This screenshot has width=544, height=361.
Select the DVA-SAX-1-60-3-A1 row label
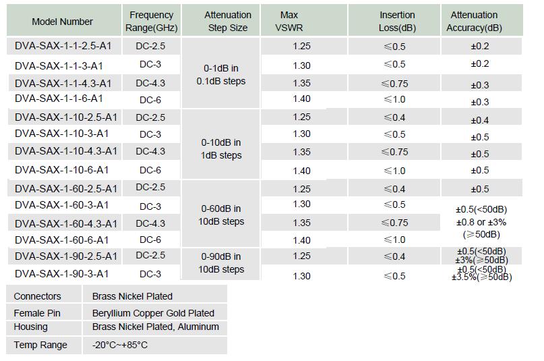point(61,204)
